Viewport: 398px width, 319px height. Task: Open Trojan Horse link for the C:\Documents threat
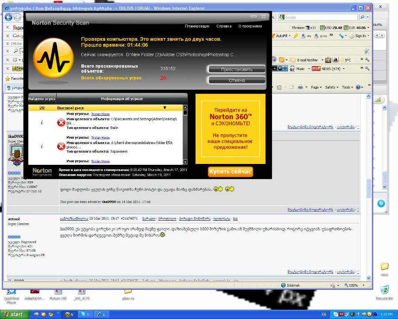(x=100, y=114)
